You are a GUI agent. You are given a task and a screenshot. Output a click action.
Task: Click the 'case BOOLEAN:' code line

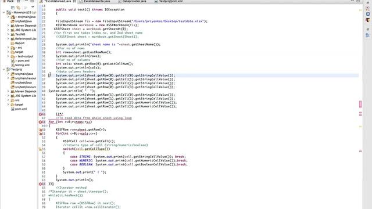click(129, 164)
